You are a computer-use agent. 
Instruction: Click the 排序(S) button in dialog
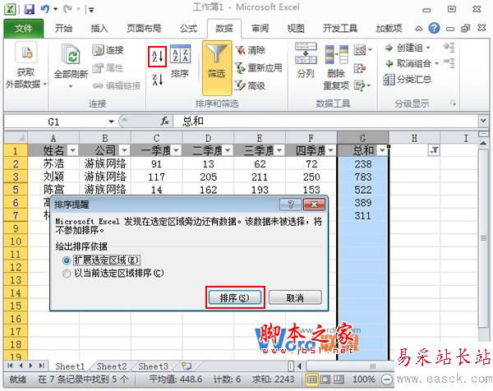(x=235, y=297)
